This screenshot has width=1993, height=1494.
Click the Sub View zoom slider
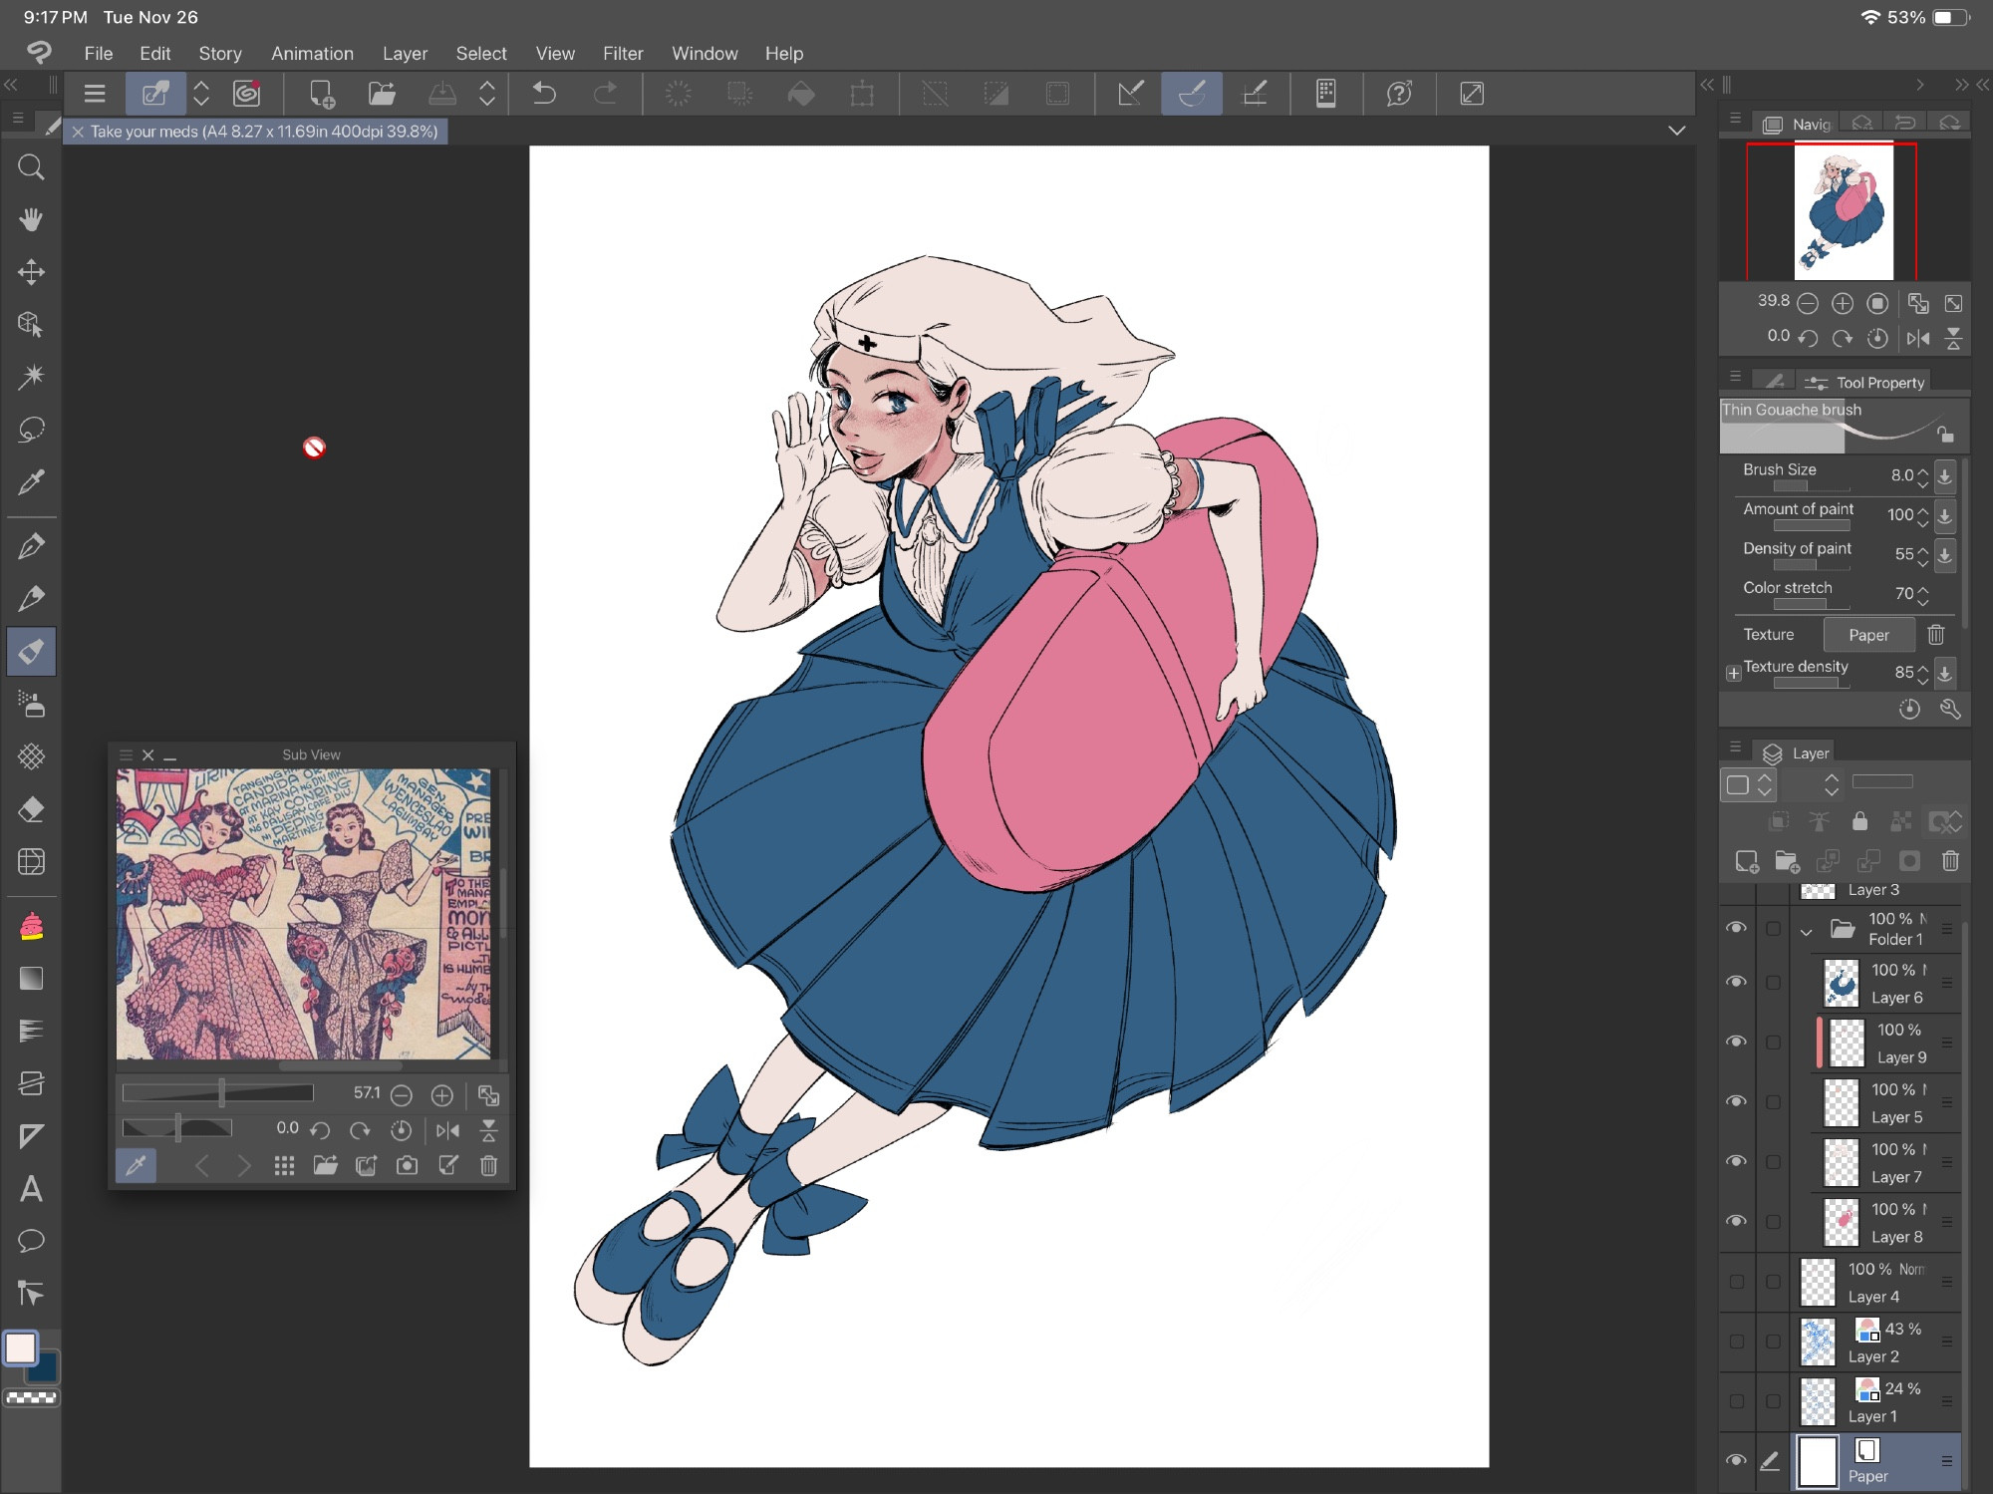pos(217,1093)
